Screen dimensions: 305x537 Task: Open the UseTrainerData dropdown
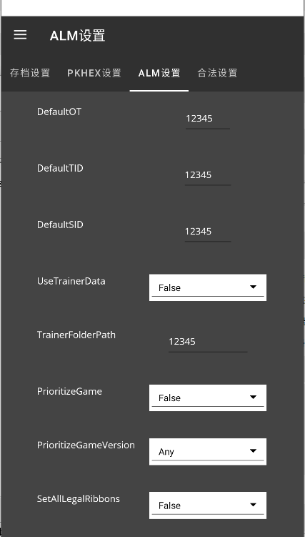coord(208,287)
